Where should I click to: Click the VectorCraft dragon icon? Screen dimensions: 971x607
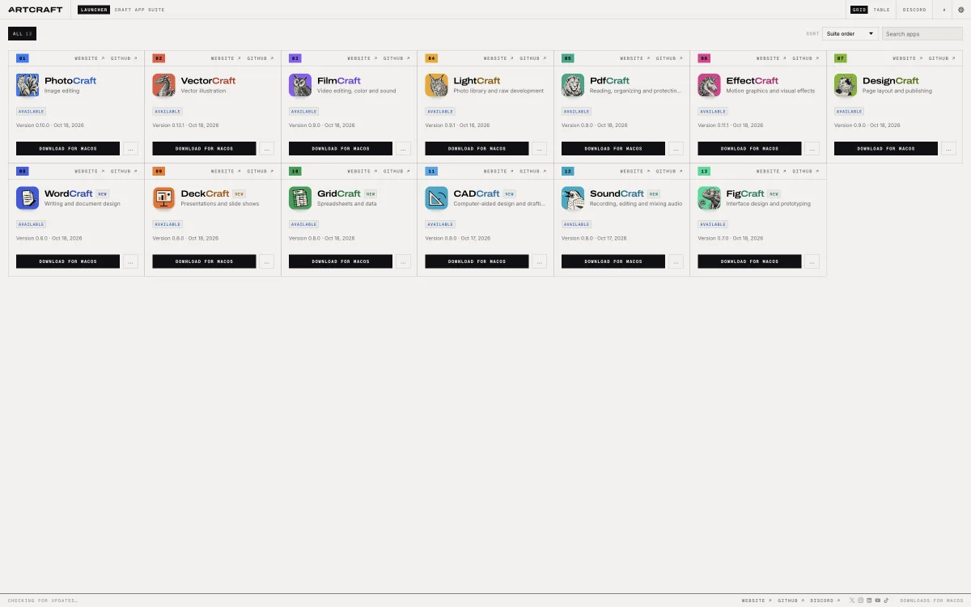164,85
